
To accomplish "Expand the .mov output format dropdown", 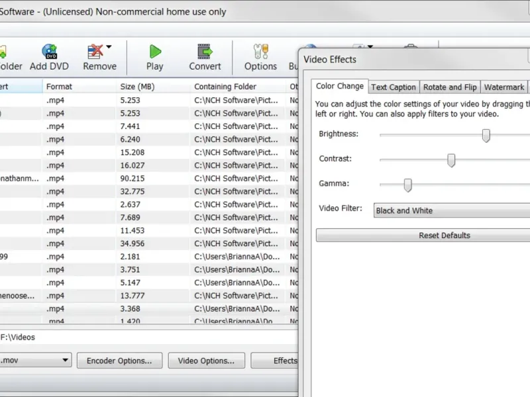I will coord(36,361).
